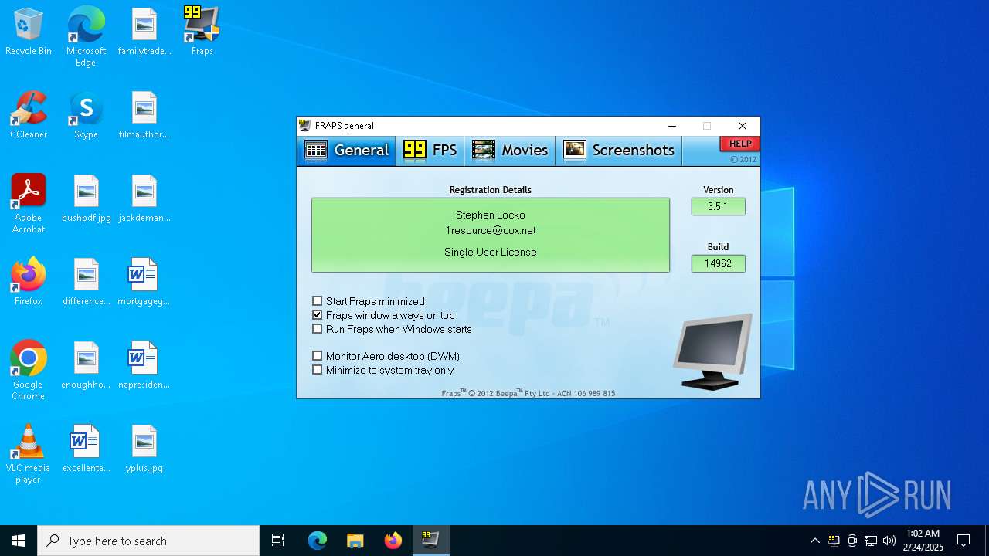Close the FRAPS general window
Image resolution: width=989 pixels, height=556 pixels.
click(x=743, y=126)
